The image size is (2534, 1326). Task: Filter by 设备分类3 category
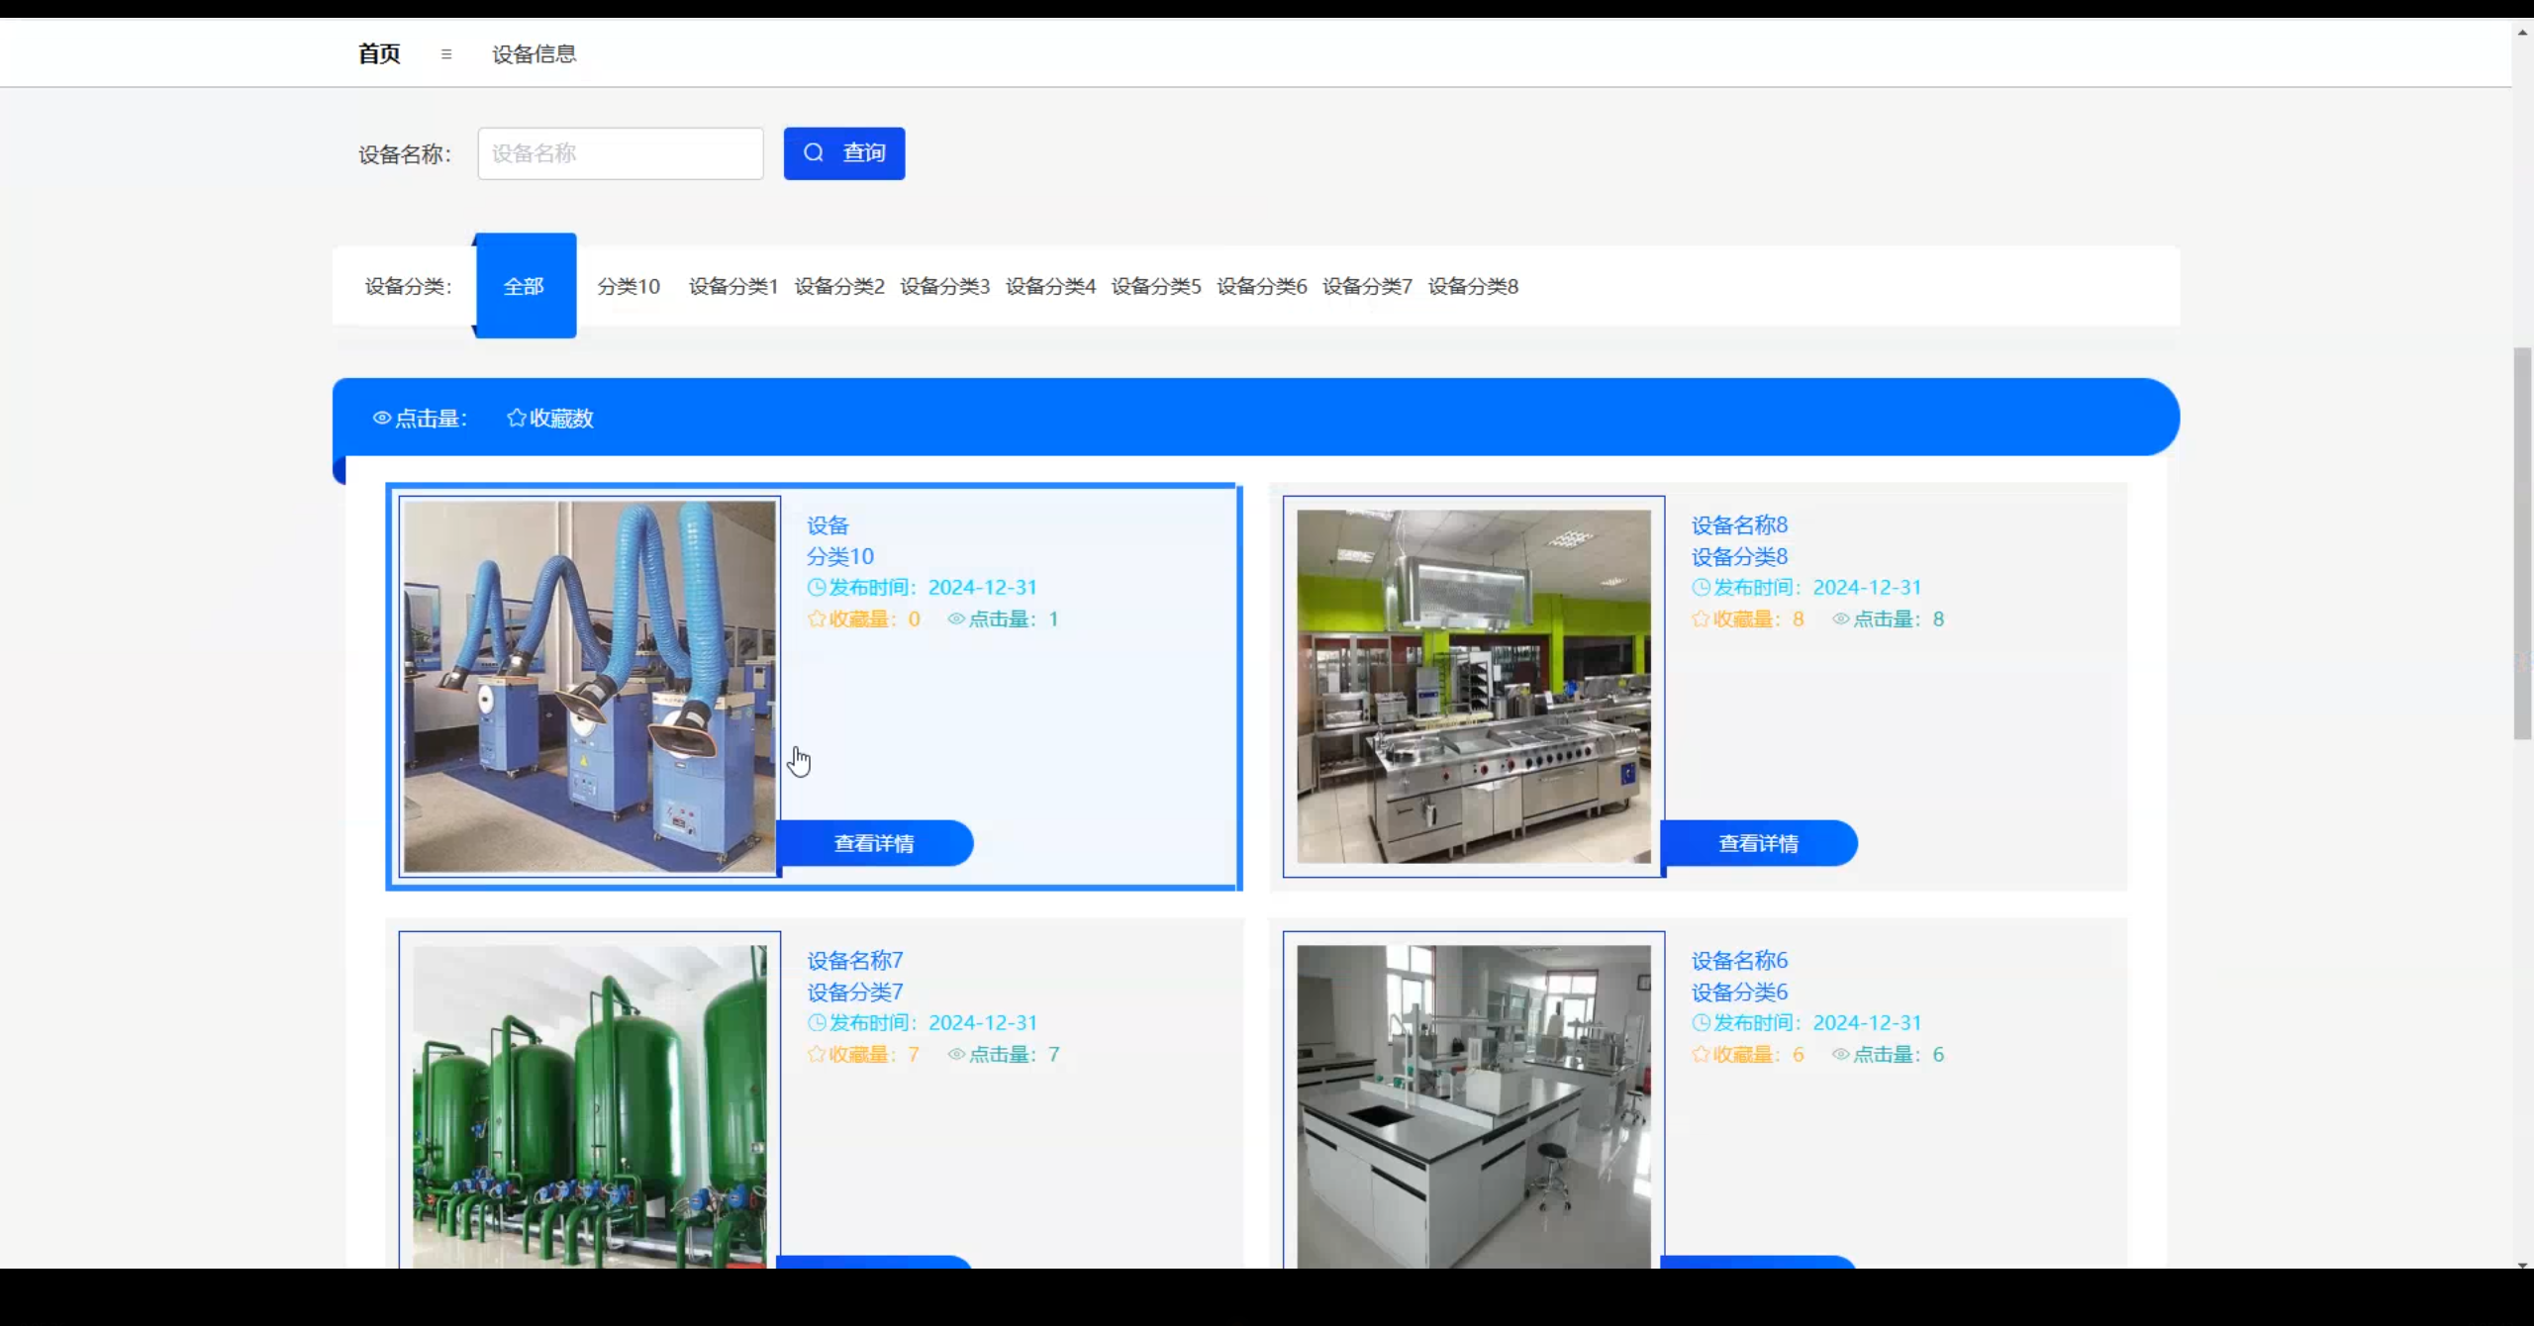[x=944, y=286]
